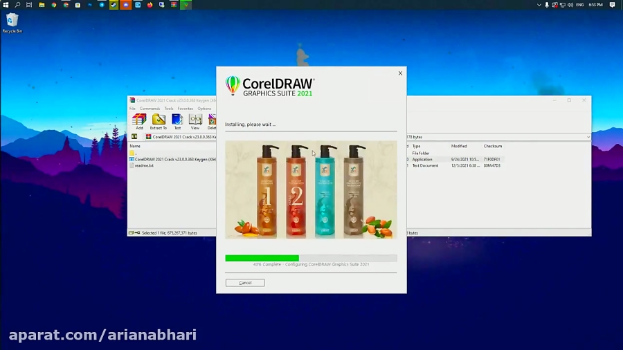Click checksum value 71F0DF01

(x=492, y=159)
